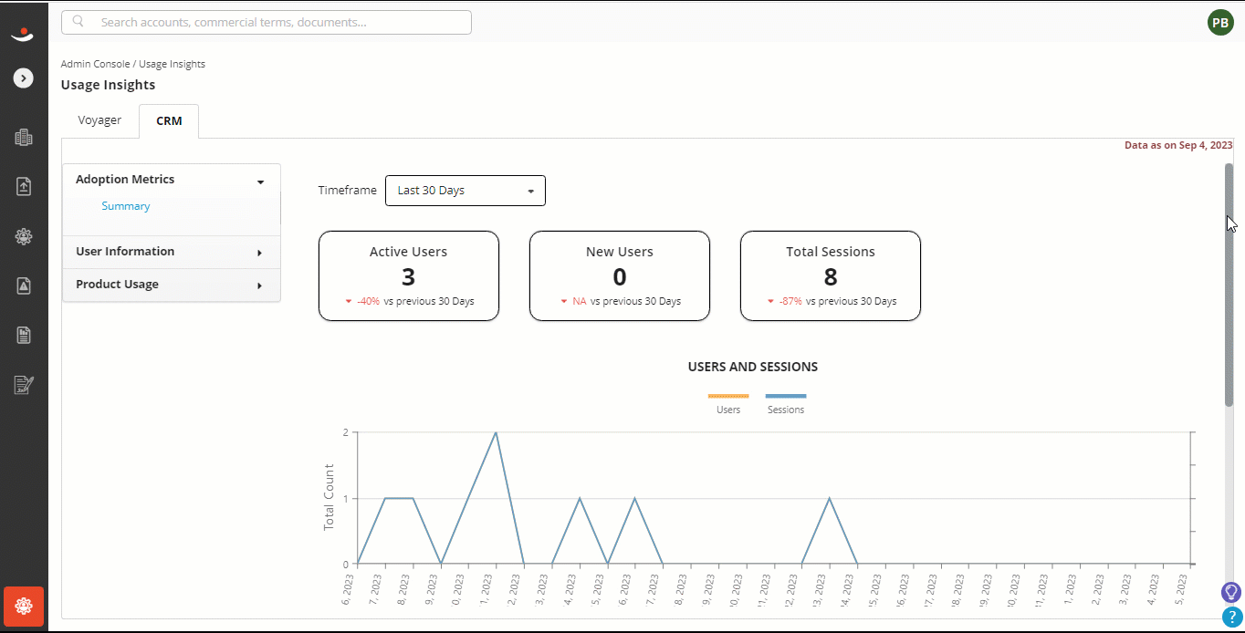Click the Usage Insights breadcrumb link
This screenshot has width=1245, height=633.
point(172,64)
